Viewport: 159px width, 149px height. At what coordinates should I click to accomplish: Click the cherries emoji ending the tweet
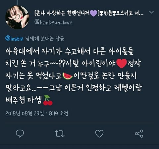(x=48, y=100)
